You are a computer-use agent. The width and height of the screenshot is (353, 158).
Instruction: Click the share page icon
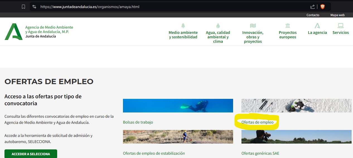tap(312, 7)
